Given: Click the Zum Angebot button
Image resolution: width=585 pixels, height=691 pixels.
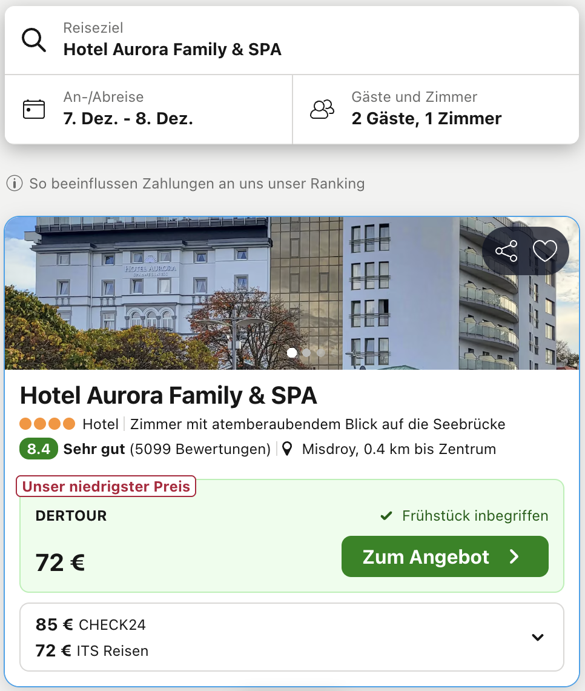Looking at the screenshot, I should [x=445, y=556].
